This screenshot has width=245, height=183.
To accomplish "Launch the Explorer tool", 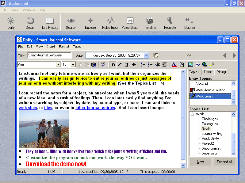I will [x=91, y=23].
